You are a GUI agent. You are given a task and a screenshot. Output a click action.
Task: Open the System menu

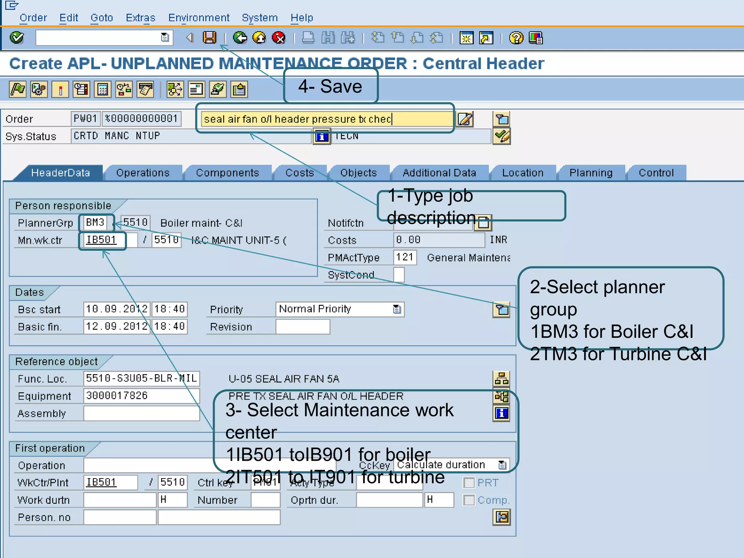[x=260, y=17]
